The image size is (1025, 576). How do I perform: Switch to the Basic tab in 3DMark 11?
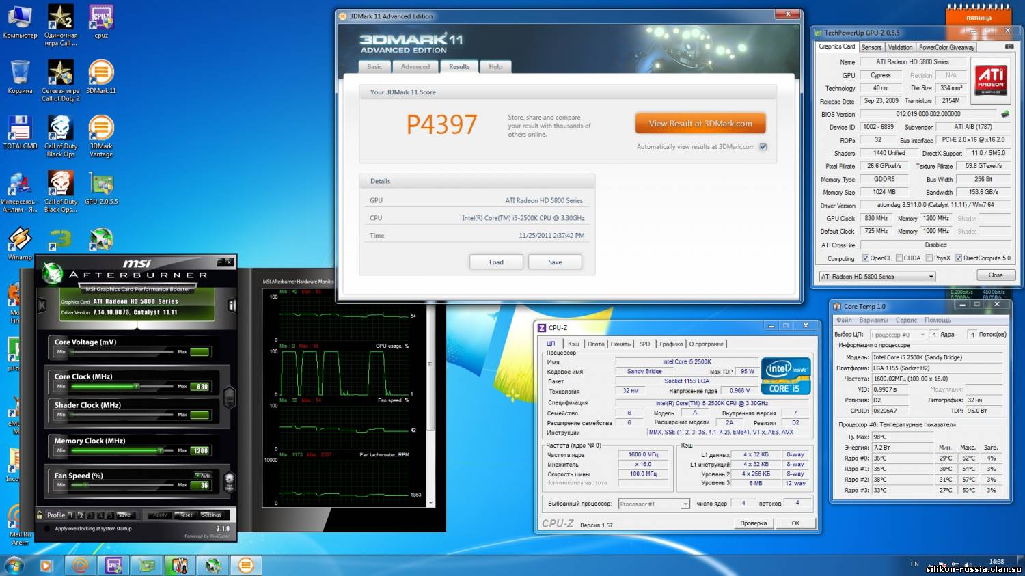374,67
